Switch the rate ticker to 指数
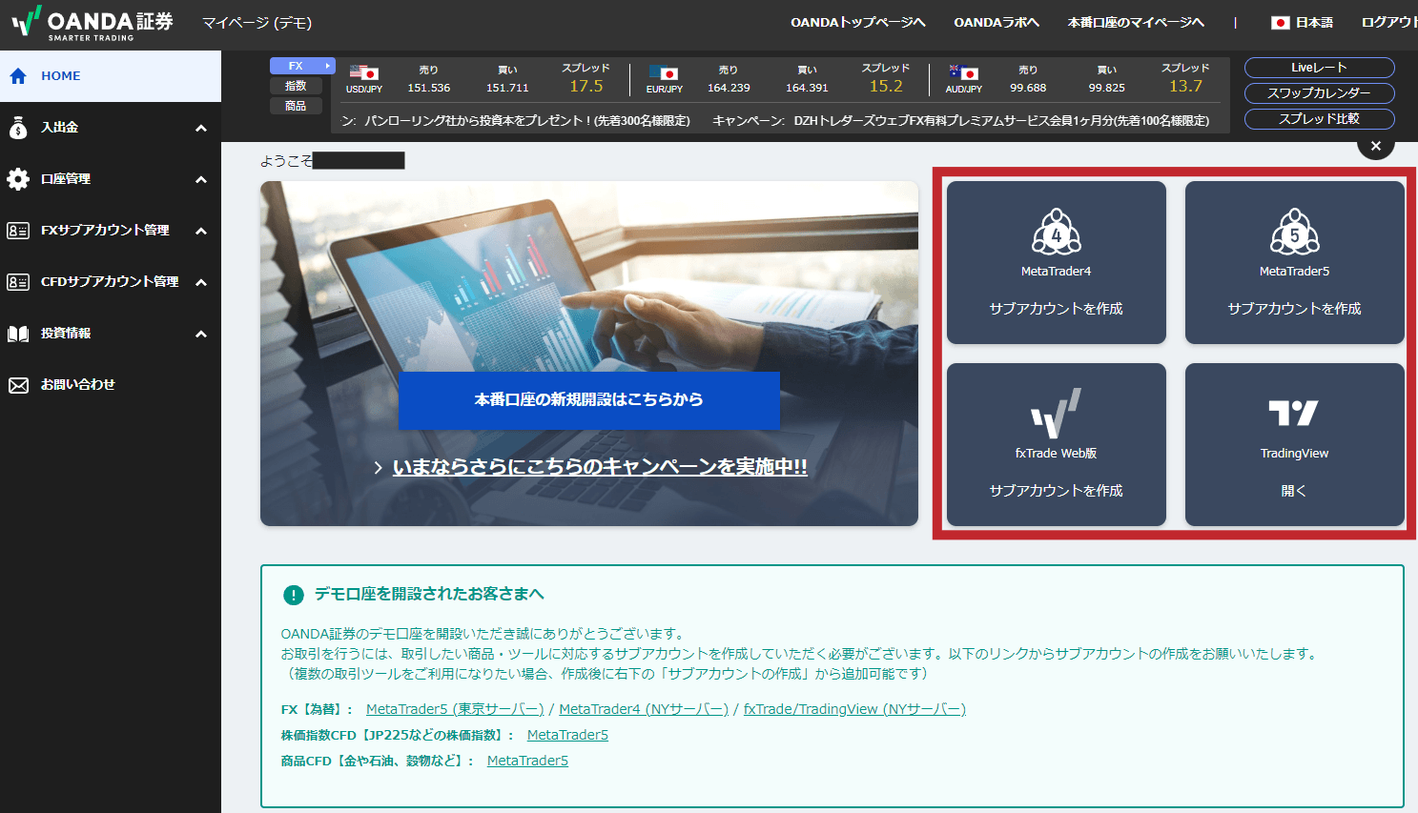Screen dimensions: 1418x813 pyautogui.click(x=296, y=85)
